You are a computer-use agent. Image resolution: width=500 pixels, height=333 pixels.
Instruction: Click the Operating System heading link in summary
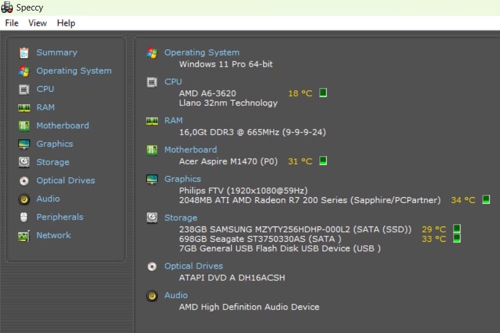coord(202,53)
